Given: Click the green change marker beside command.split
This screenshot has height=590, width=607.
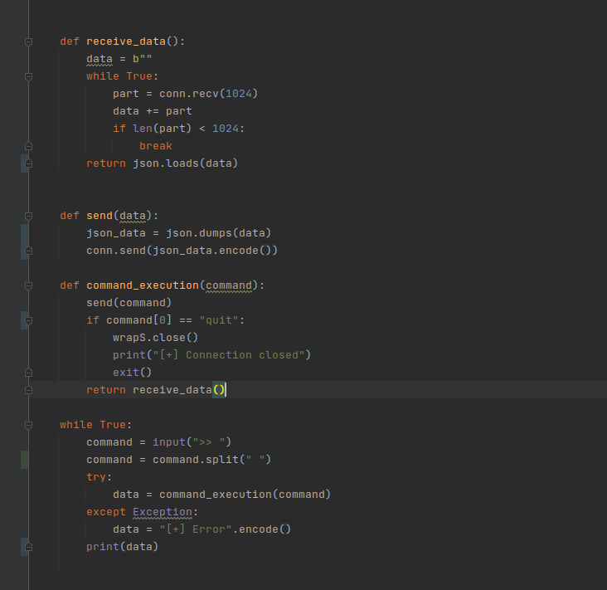Looking at the screenshot, I should click(25, 460).
